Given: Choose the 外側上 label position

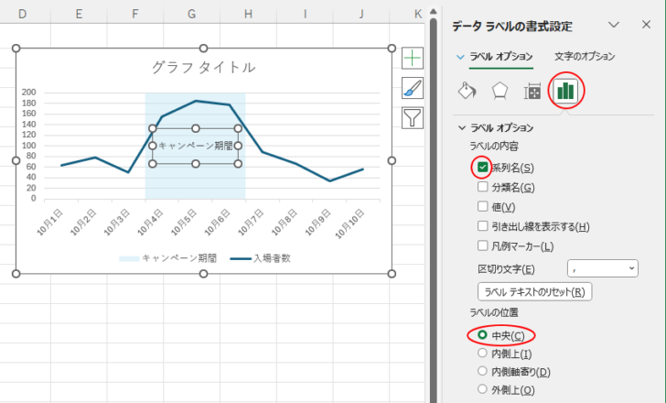Looking at the screenshot, I should (482, 390).
